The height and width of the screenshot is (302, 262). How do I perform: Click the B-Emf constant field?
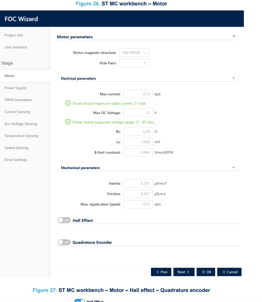138,152
